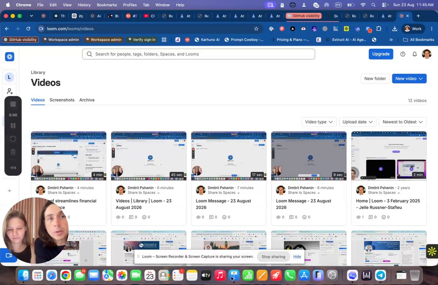Show hidden bookmarks with chevron
The width and height of the screenshot is (438, 285).
(391, 40)
